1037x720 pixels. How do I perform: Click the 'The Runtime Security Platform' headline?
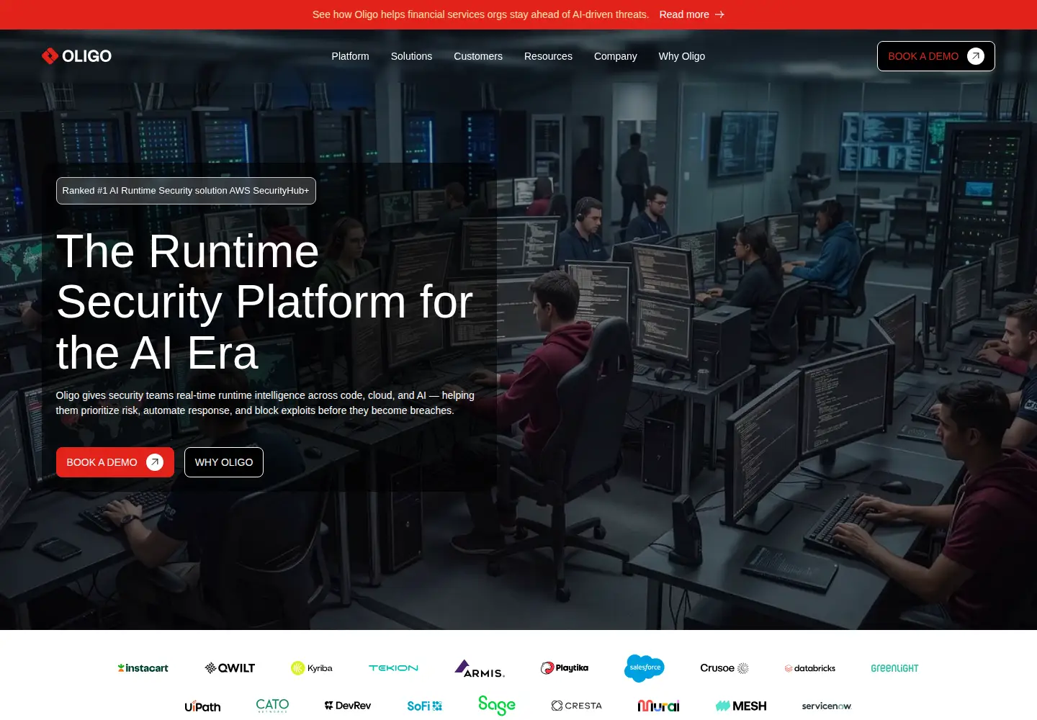point(265,302)
